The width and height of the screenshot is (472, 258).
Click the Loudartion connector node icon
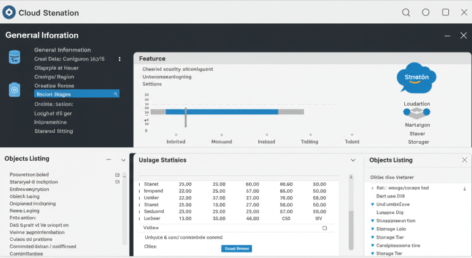(416, 112)
